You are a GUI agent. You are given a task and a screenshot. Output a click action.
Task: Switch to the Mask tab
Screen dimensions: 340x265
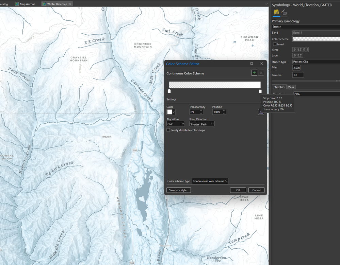click(291, 87)
